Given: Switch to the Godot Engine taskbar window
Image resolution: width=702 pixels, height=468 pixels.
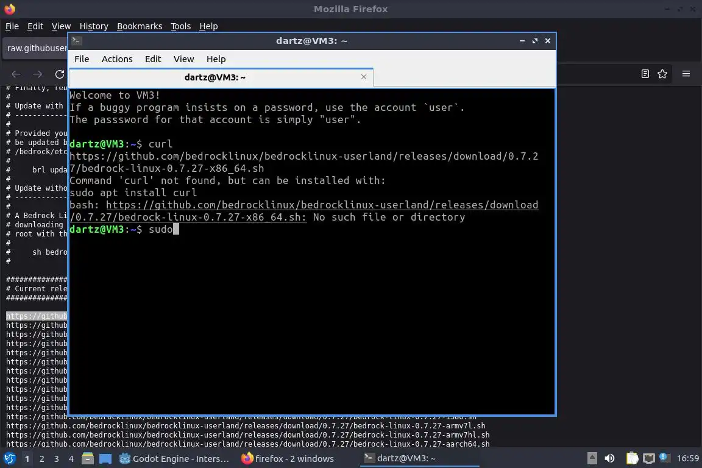Looking at the screenshot, I should pyautogui.click(x=175, y=459).
